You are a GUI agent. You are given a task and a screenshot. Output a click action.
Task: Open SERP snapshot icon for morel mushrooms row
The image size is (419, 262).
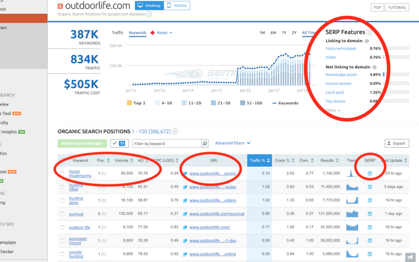(370, 174)
